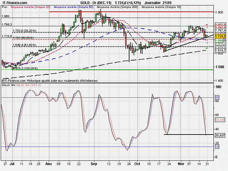Click the 1 500 price axis value
The height and width of the screenshot is (171, 228).
[x=220, y=67]
